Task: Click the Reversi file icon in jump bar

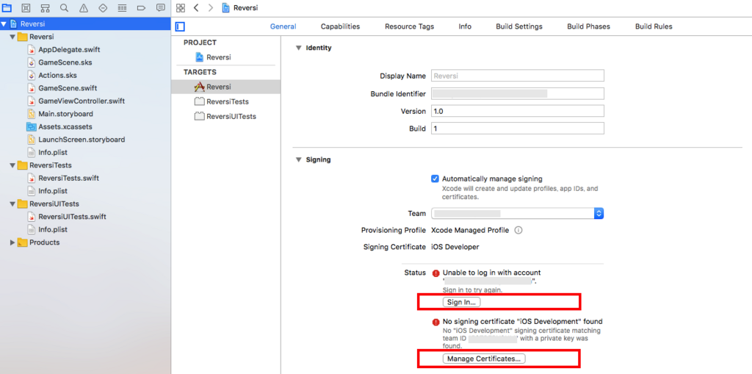Action: pyautogui.click(x=225, y=7)
